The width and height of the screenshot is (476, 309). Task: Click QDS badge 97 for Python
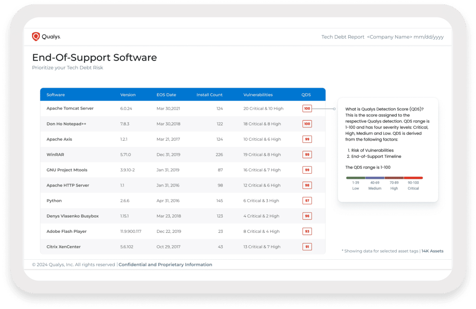[307, 201]
